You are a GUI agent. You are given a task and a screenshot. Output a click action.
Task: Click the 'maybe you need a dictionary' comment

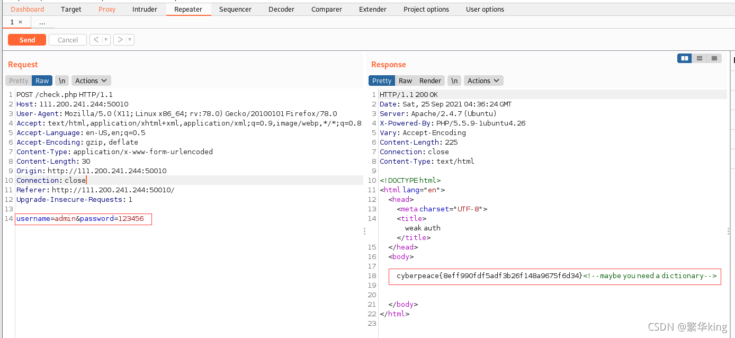(x=650, y=275)
